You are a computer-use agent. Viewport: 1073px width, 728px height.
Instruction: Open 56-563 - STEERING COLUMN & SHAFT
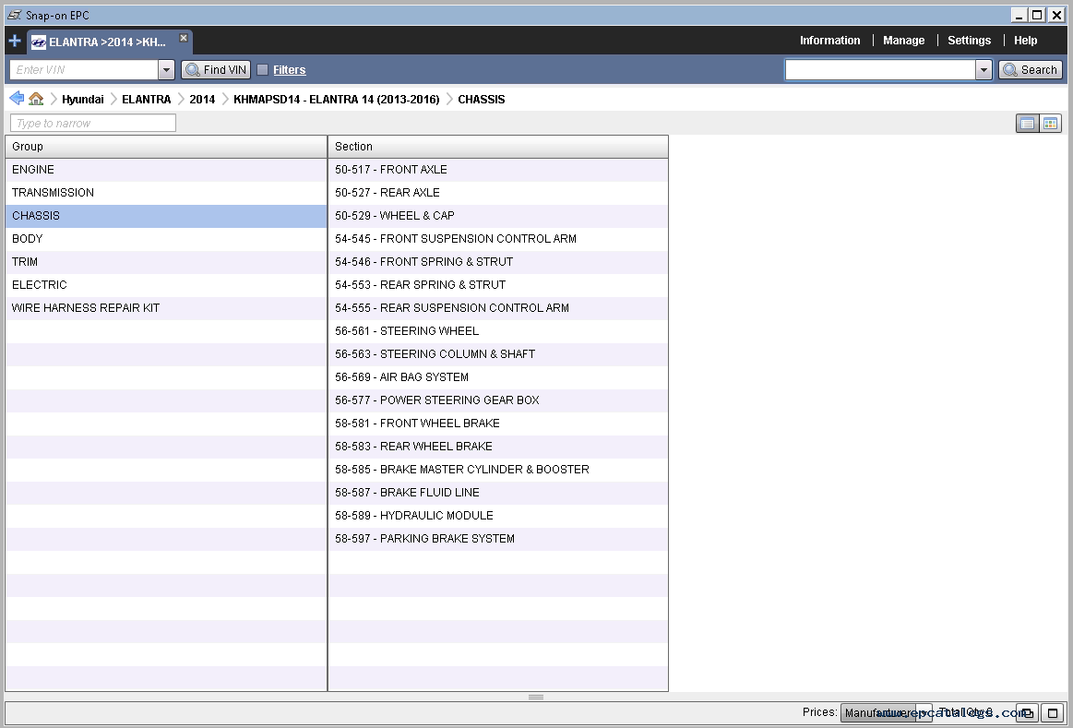(498, 354)
